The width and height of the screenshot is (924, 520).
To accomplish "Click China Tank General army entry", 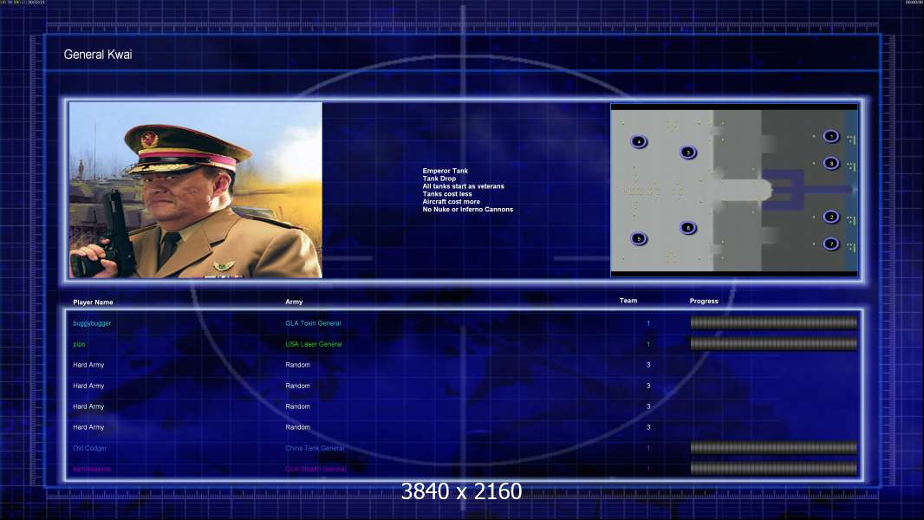I will (315, 448).
